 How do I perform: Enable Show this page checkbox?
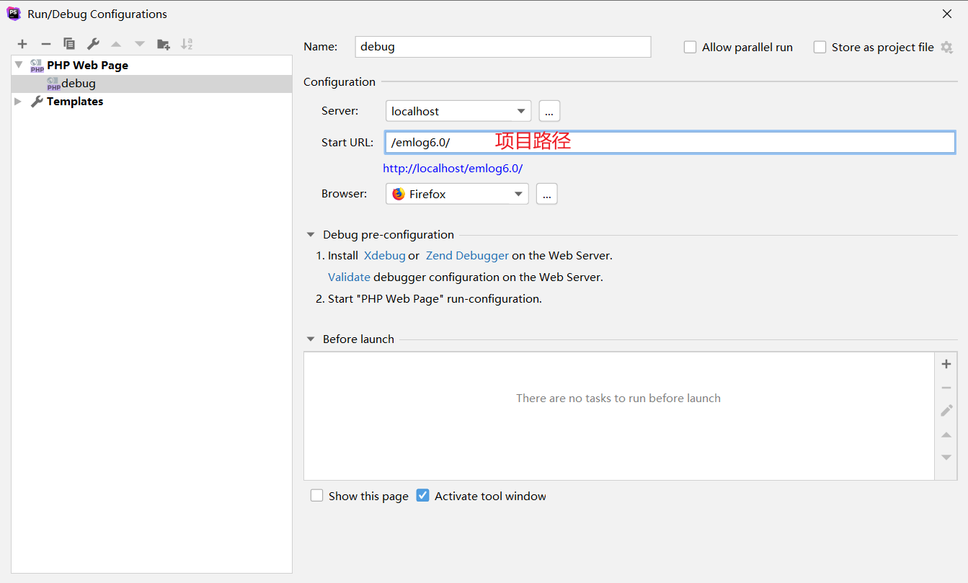click(x=316, y=496)
